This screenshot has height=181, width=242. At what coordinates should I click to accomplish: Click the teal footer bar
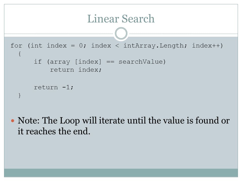pyautogui.click(x=121, y=173)
